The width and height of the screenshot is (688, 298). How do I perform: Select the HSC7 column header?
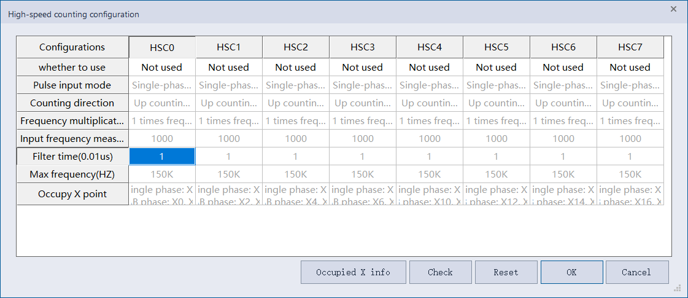coord(630,47)
